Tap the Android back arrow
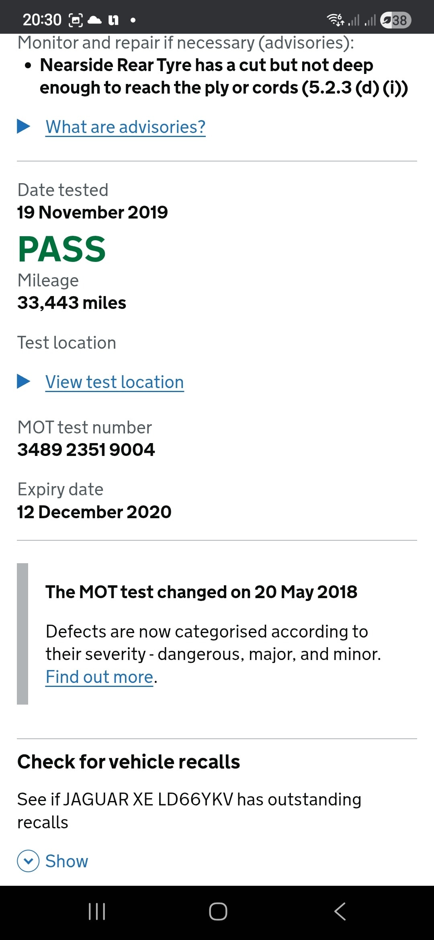 [x=340, y=911]
